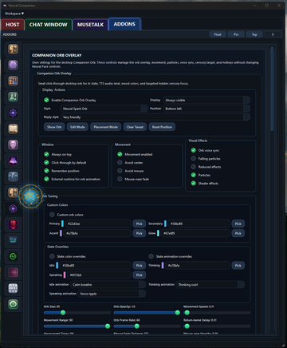Select the highlighted purple orb addon icon
The image size is (287, 348).
(13, 208)
